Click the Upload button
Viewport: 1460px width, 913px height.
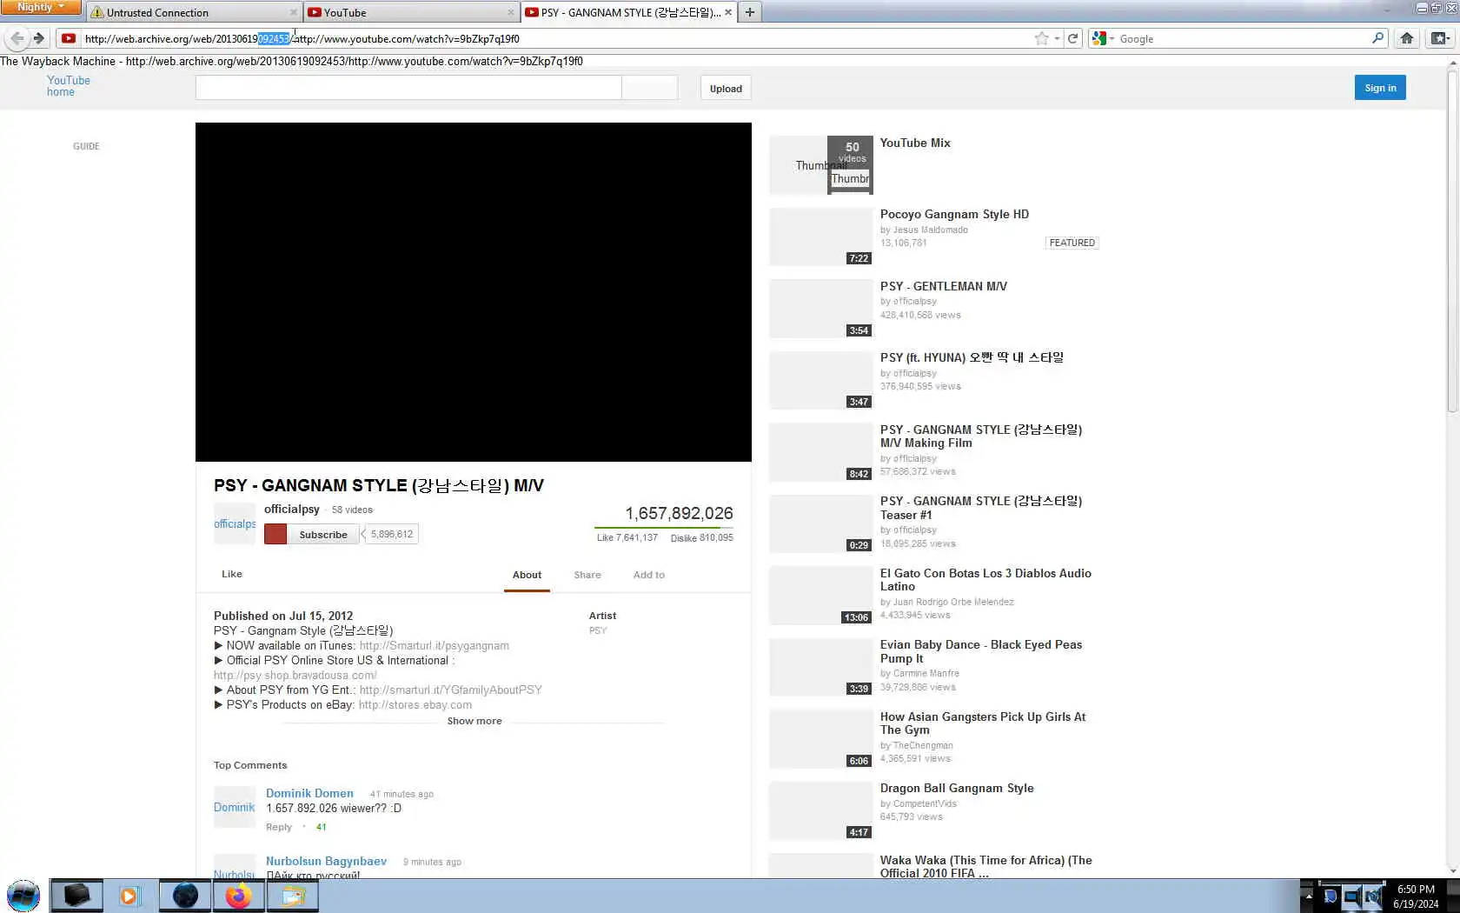(726, 88)
